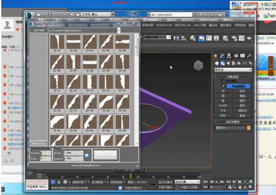
Task: Select the 01-08 profile thumbnail
Action: (x=90, y=64)
